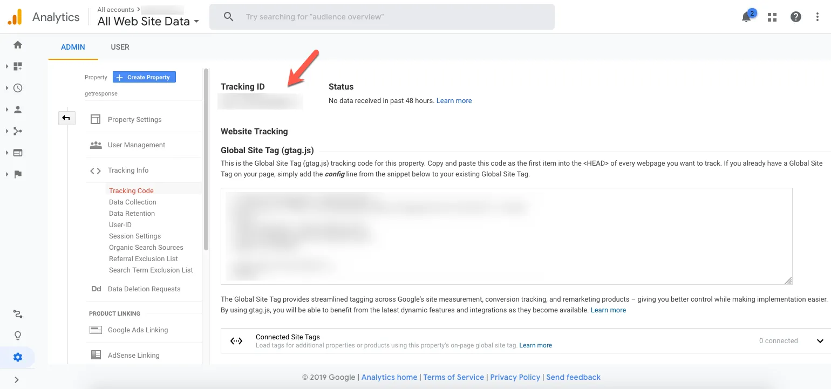Open the Privacy Policy link
This screenshot has width=831, height=389.
coord(515,377)
